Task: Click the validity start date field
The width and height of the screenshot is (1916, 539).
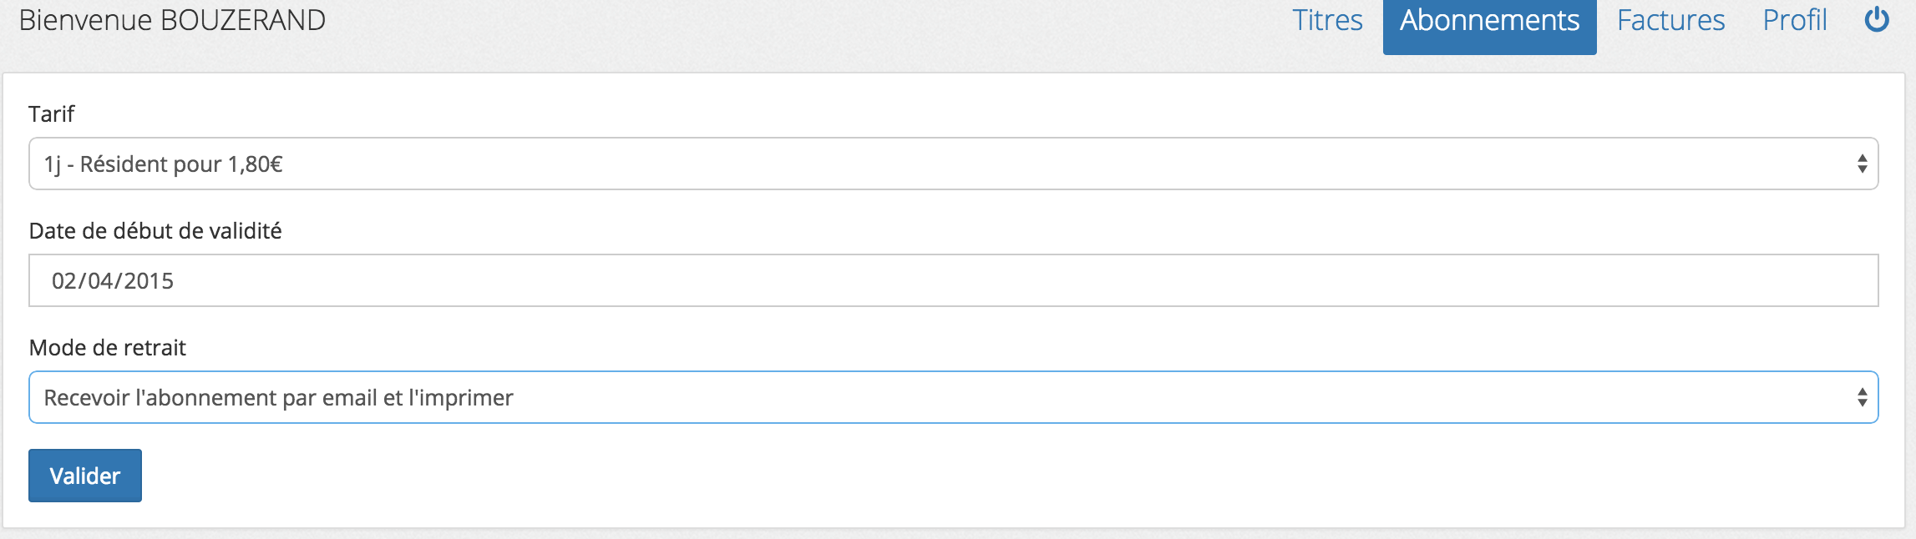Action: pyautogui.click(x=953, y=280)
